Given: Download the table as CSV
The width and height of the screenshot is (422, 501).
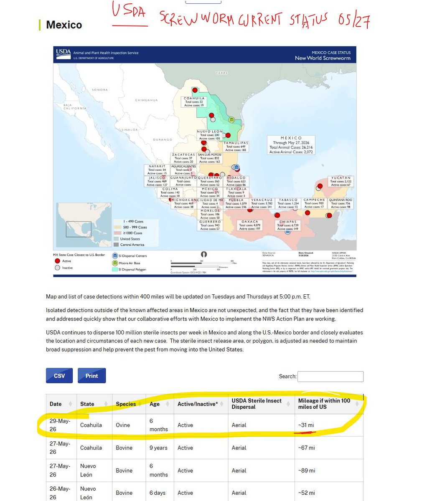Looking at the screenshot, I should point(59,376).
